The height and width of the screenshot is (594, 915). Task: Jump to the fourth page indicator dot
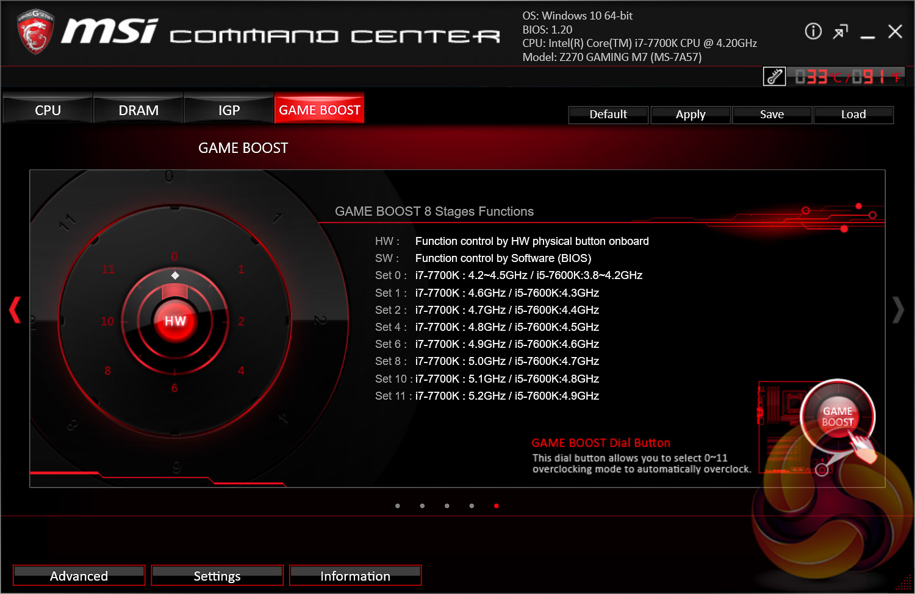click(472, 506)
